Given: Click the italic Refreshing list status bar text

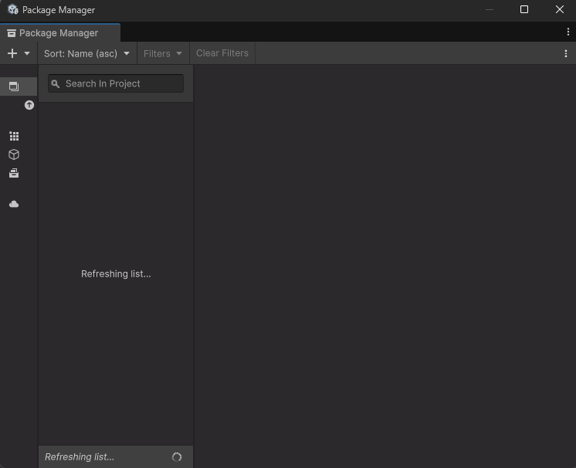Looking at the screenshot, I should [x=80, y=456].
